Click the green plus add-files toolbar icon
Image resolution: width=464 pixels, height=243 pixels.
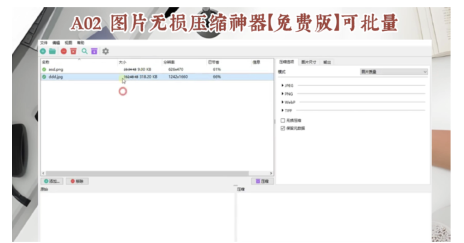click(43, 51)
